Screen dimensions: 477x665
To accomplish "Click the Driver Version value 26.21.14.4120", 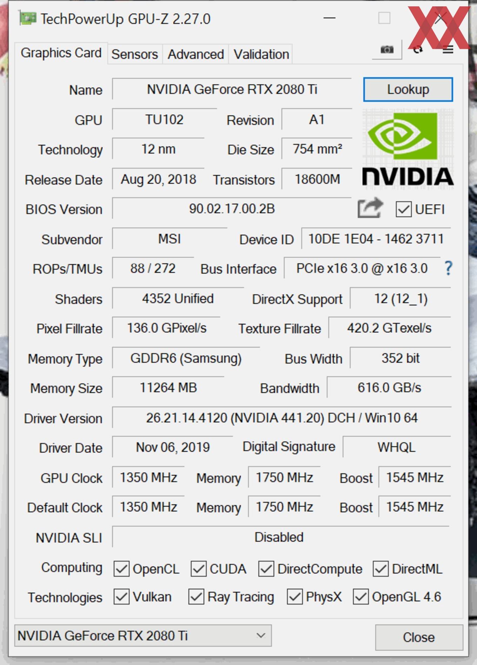I will 282,418.
